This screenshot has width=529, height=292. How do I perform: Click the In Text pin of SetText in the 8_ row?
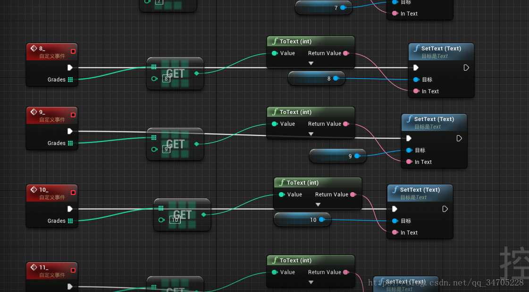(x=416, y=91)
